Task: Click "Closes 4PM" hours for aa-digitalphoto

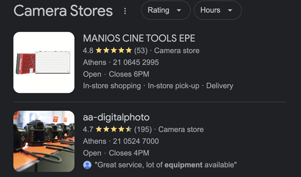Action: pos(129,153)
